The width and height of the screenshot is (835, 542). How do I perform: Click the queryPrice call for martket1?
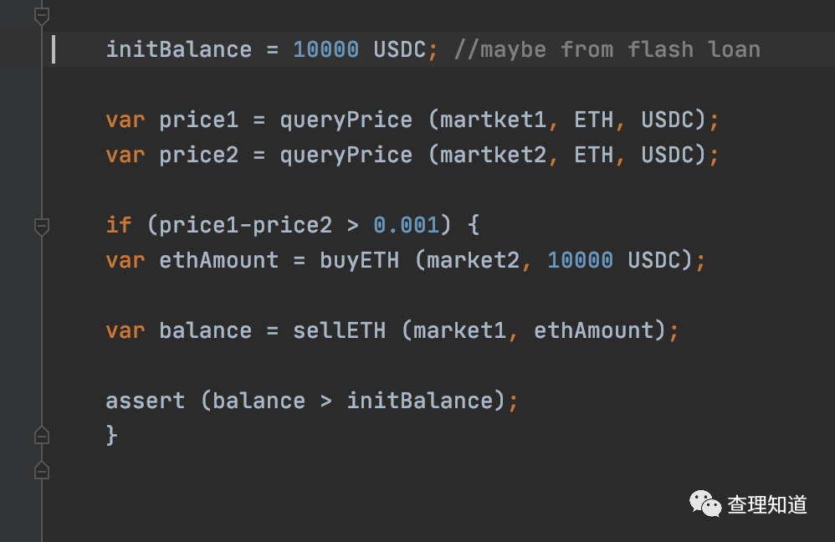pyautogui.click(x=346, y=120)
